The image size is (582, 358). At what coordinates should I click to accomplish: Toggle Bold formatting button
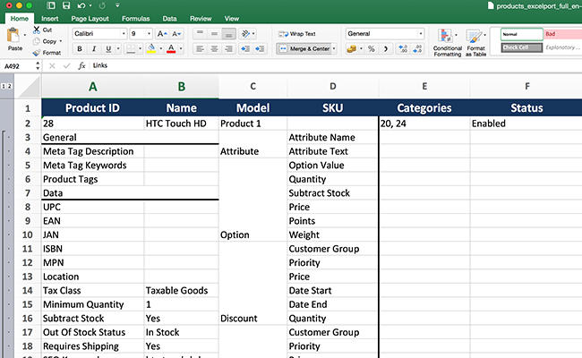click(x=80, y=48)
